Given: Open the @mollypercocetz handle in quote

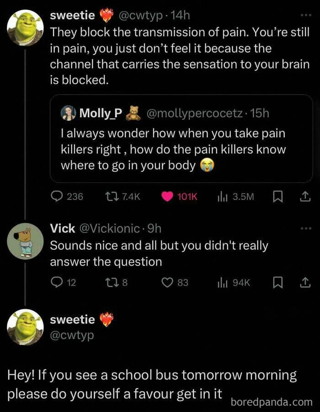Looking at the screenshot, I should coord(194,114).
